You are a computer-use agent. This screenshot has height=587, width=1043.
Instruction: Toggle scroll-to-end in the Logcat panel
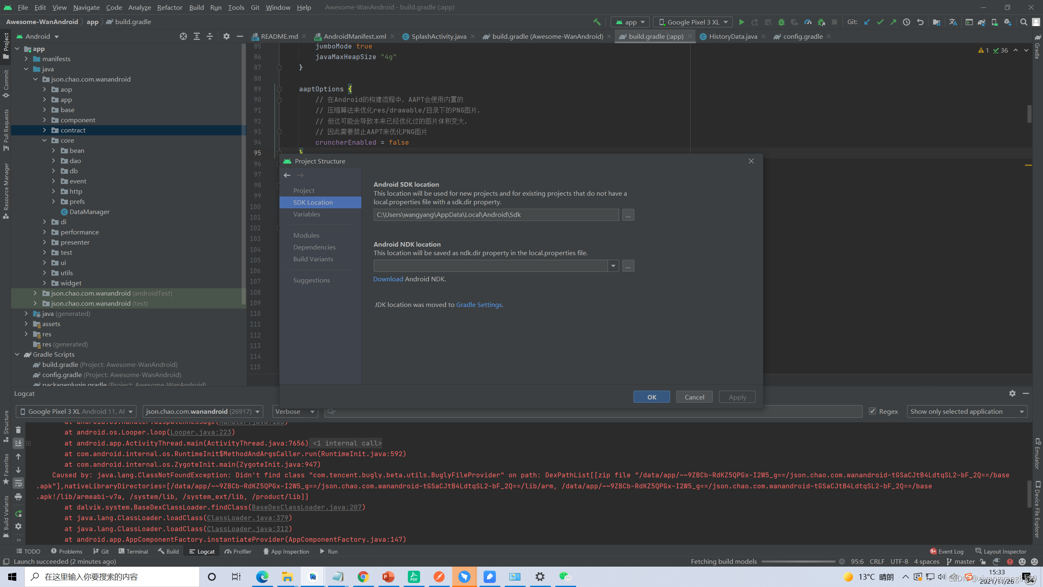coord(18,443)
